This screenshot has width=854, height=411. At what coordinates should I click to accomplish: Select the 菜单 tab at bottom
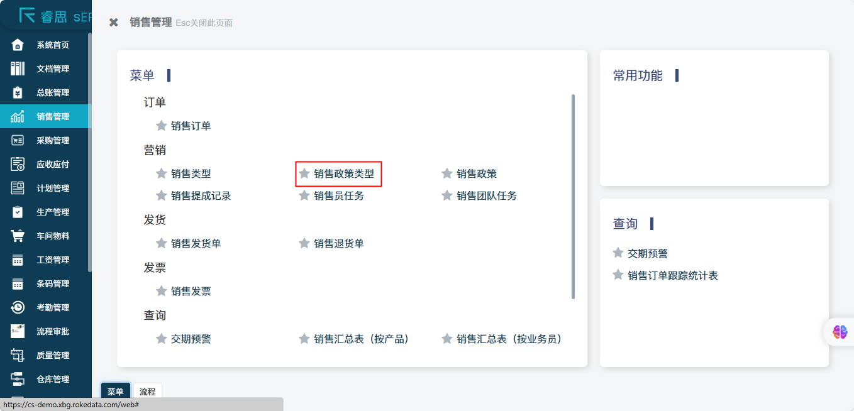click(115, 392)
